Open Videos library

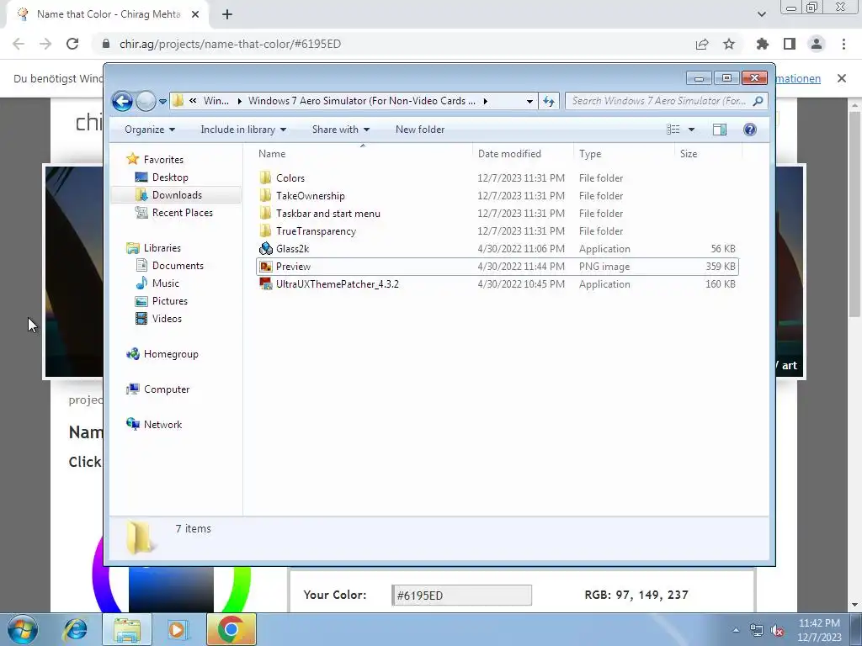point(167,319)
